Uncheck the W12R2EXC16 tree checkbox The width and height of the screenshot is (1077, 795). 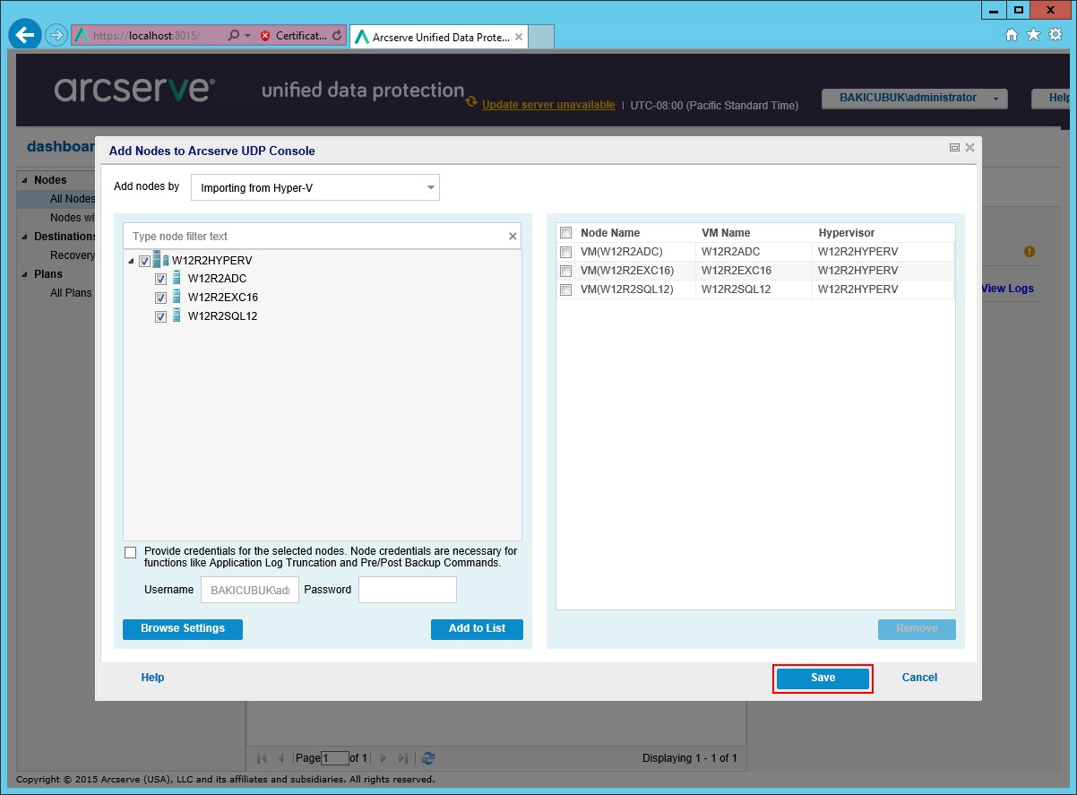[x=161, y=298]
